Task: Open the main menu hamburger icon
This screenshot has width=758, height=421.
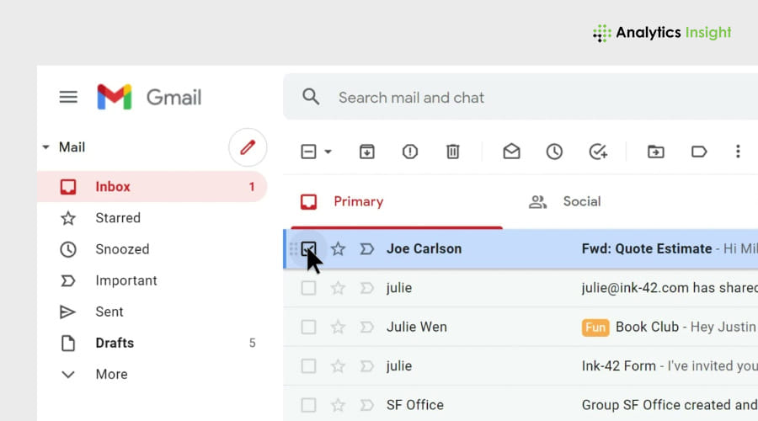Action: [68, 97]
